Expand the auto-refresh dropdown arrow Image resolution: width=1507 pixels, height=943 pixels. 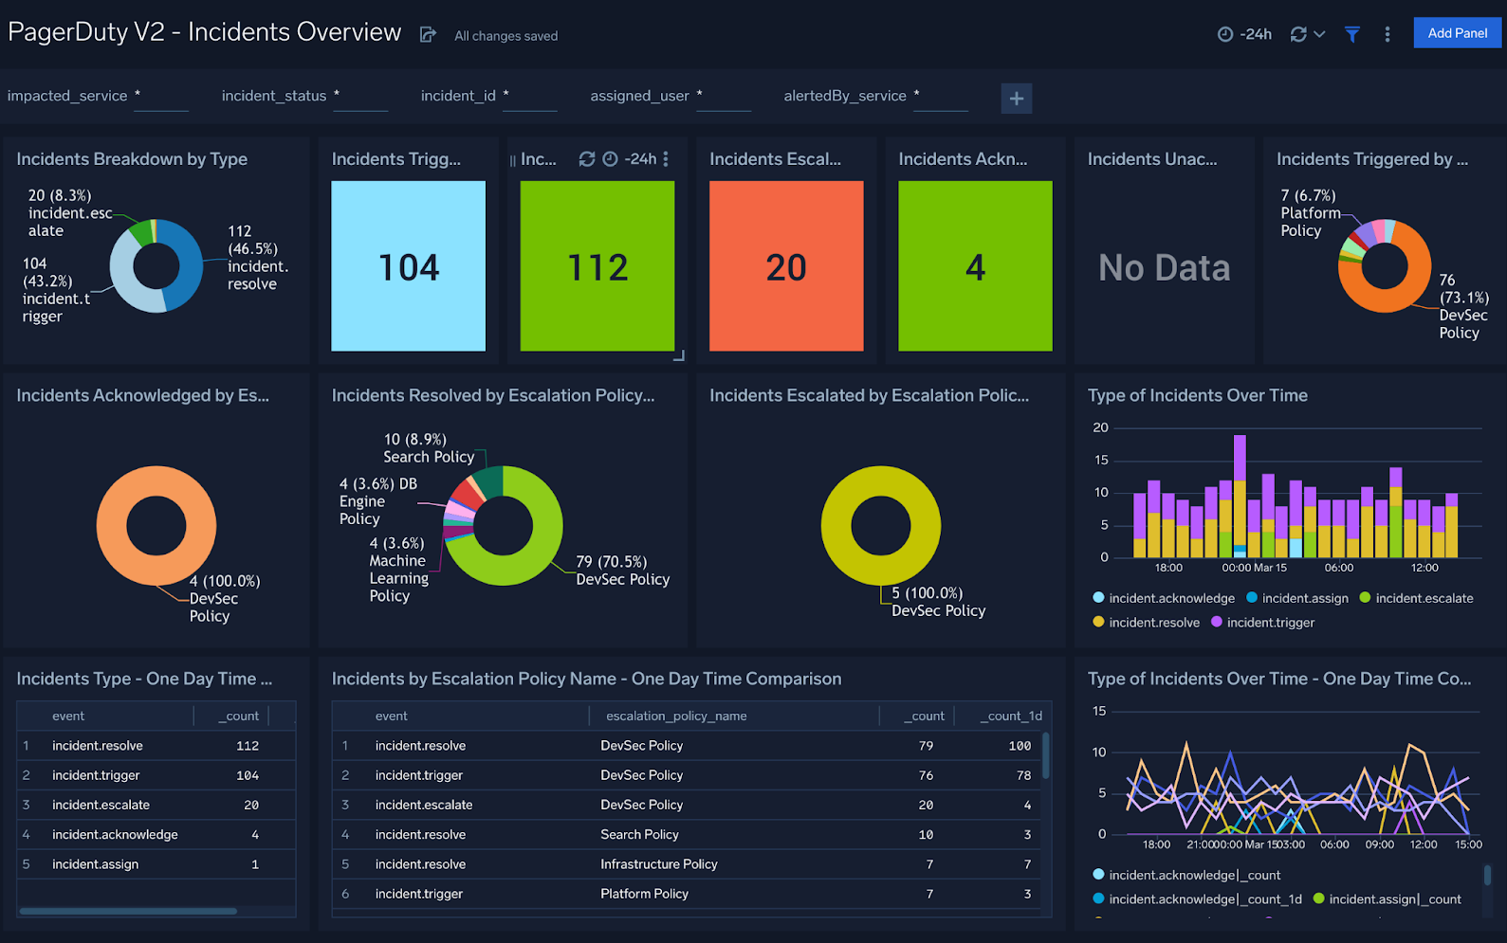click(1319, 35)
